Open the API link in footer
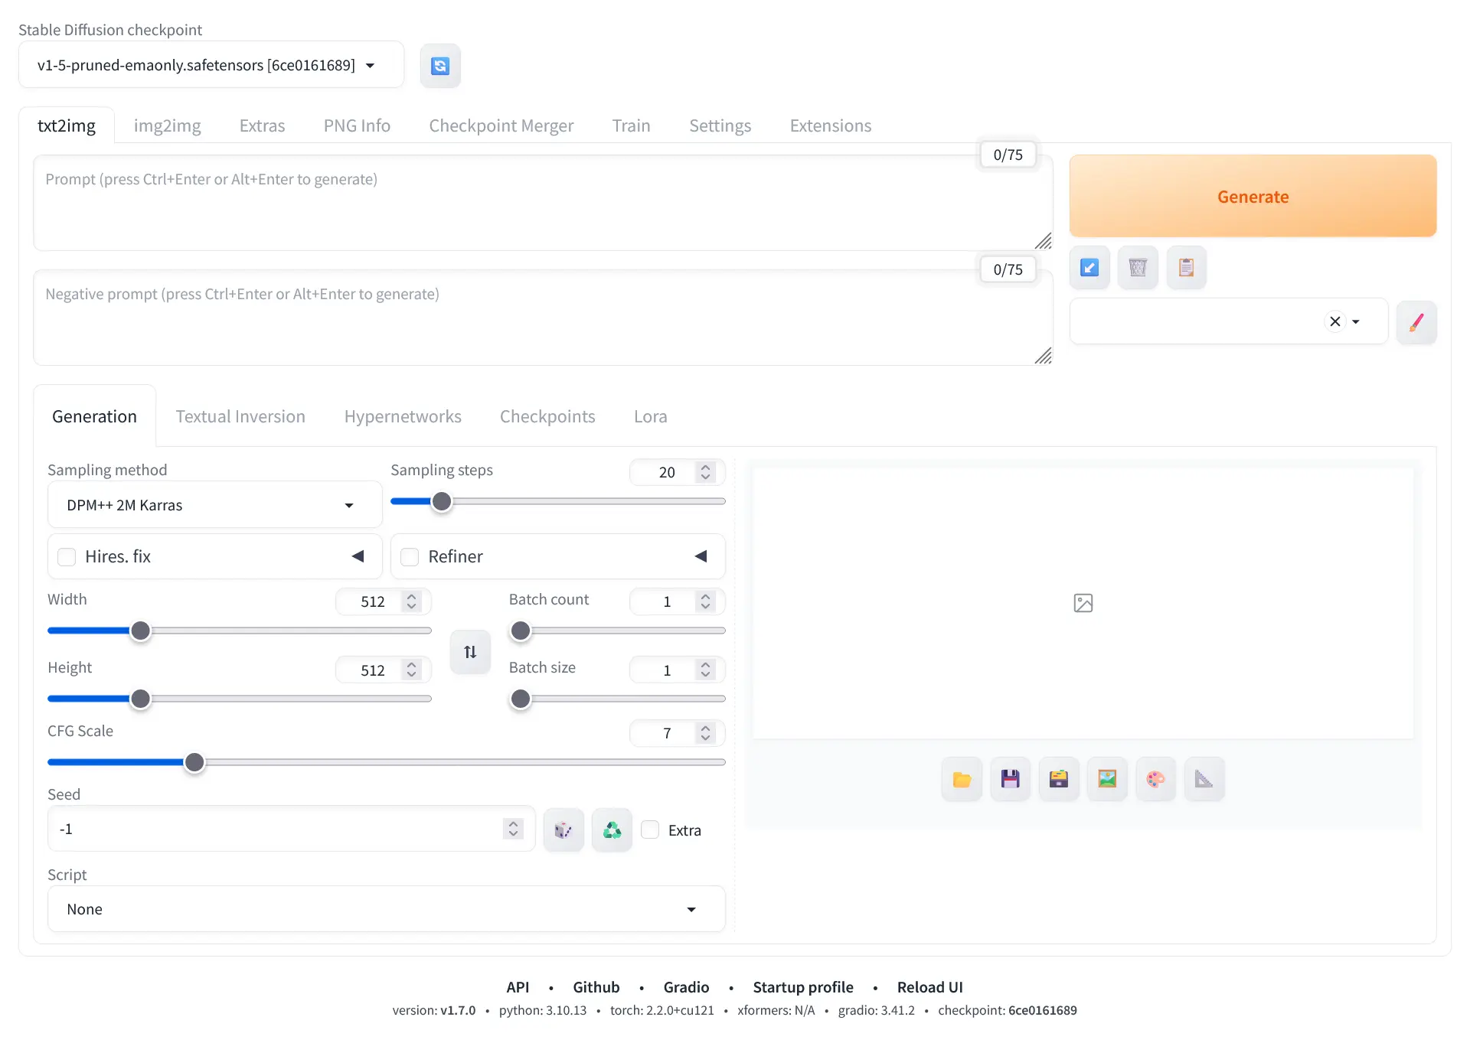1470x1043 pixels. (x=518, y=987)
